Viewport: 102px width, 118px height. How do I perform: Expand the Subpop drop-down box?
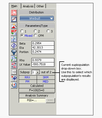(38, 72)
